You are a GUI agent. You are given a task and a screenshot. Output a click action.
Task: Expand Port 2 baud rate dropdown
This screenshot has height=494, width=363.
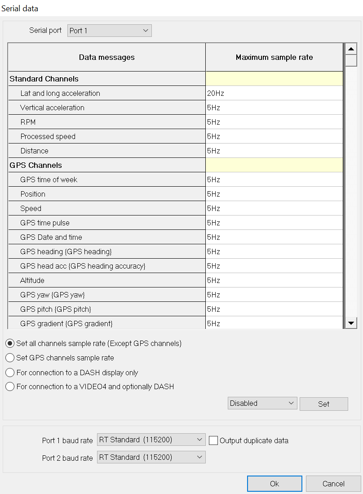coord(151,457)
